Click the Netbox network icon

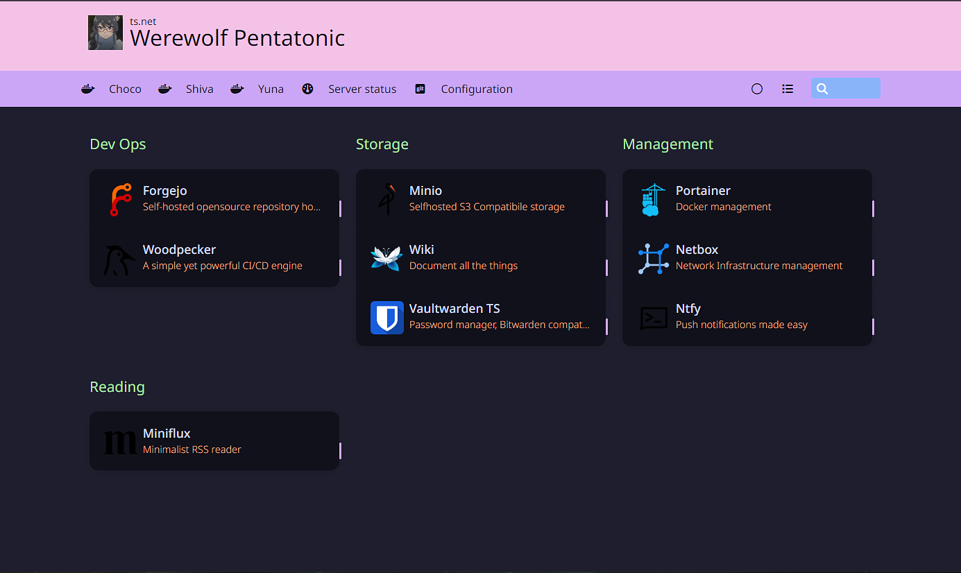(x=653, y=259)
